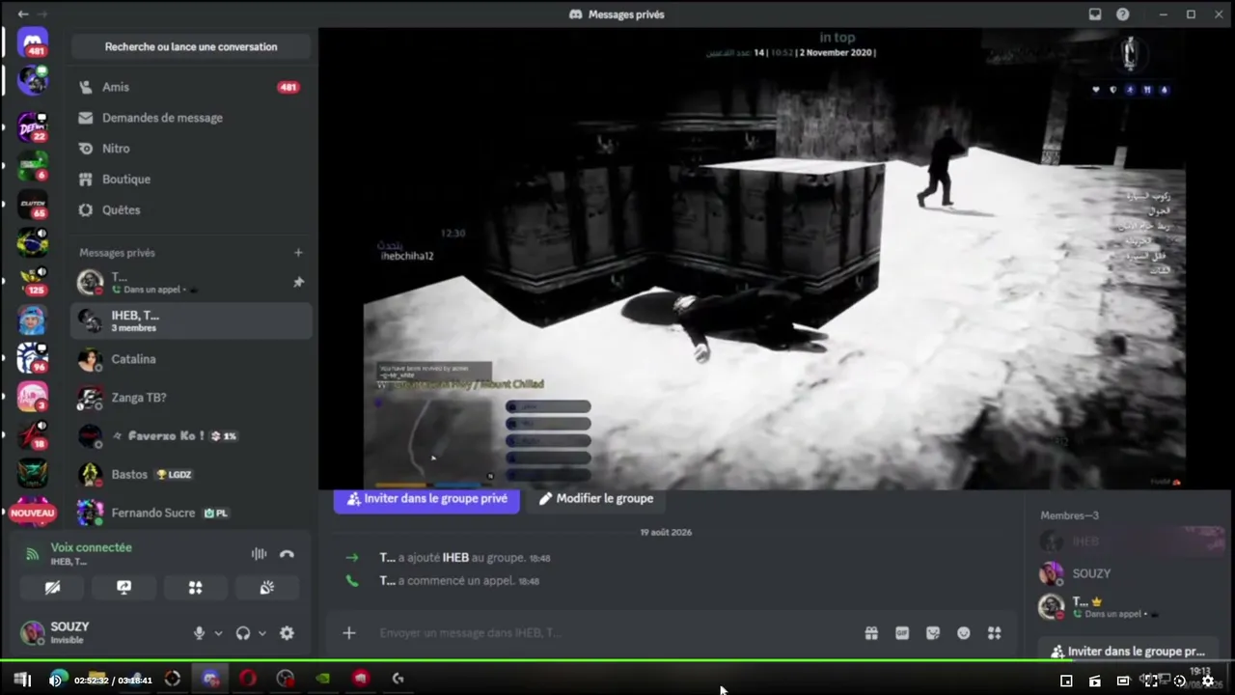Go to the Nitro page
The image size is (1235, 695).
pos(191,149)
